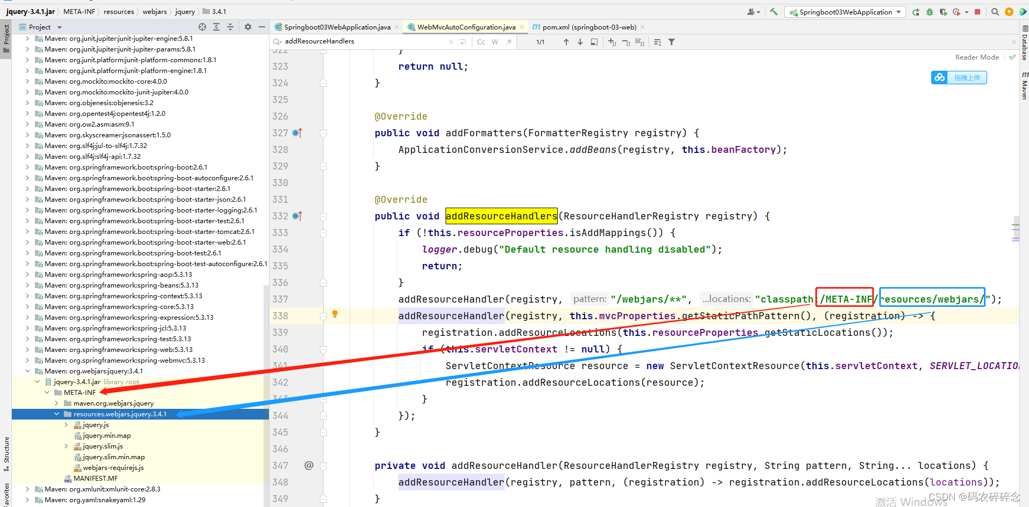Click the Build Project hammer icon

pyautogui.click(x=773, y=12)
